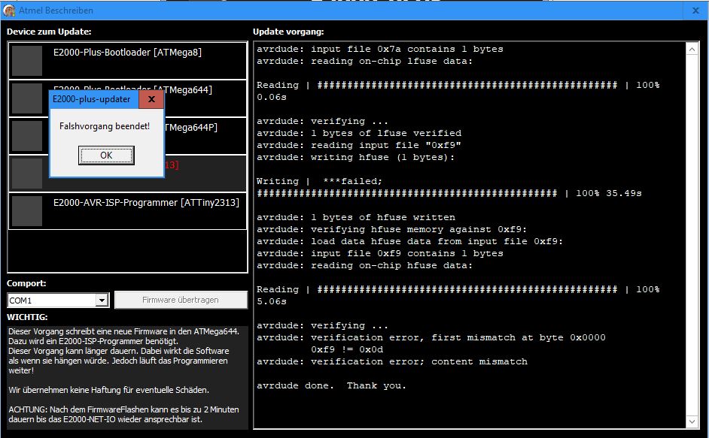
Task: Click the Firmware übertragen button
Action: (181, 300)
